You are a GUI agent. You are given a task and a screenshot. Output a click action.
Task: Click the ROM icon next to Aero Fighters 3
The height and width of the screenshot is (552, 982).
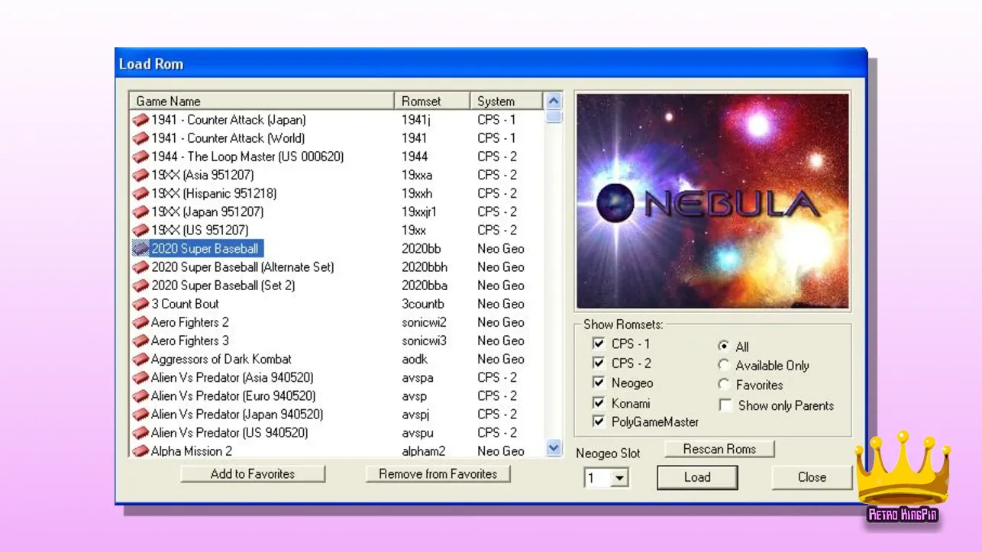click(x=141, y=341)
